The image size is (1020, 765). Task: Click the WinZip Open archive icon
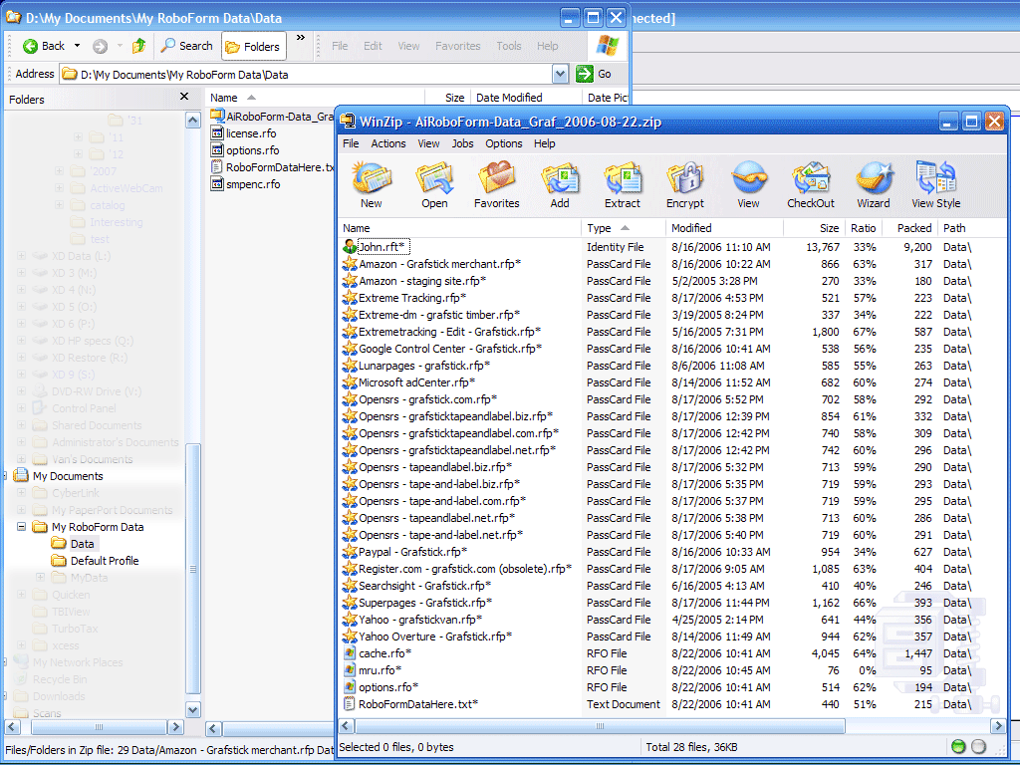click(434, 184)
